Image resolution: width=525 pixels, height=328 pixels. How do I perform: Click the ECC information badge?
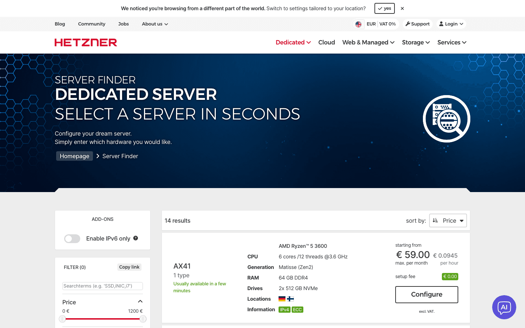tap(297, 310)
